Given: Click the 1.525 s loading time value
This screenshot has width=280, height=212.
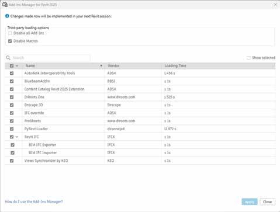Looking at the screenshot, I should (170, 97).
